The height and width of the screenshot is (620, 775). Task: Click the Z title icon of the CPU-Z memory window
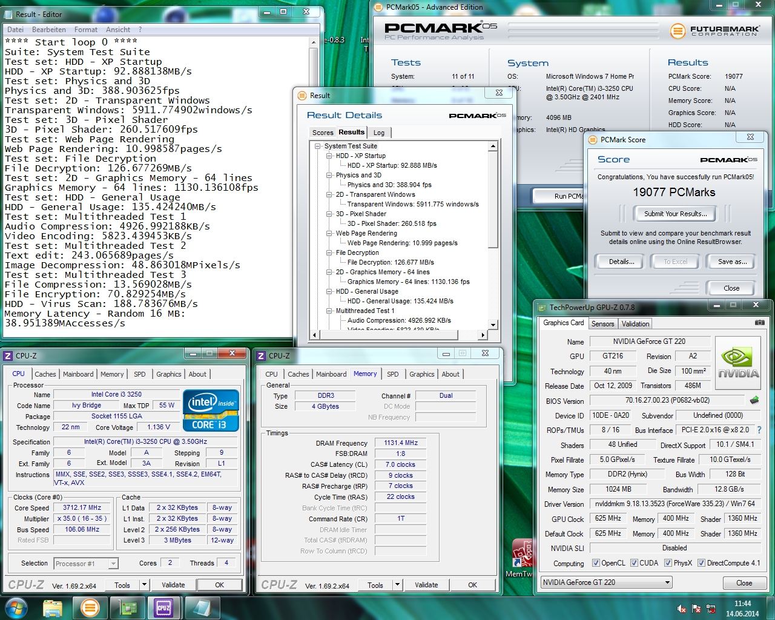[x=261, y=355]
